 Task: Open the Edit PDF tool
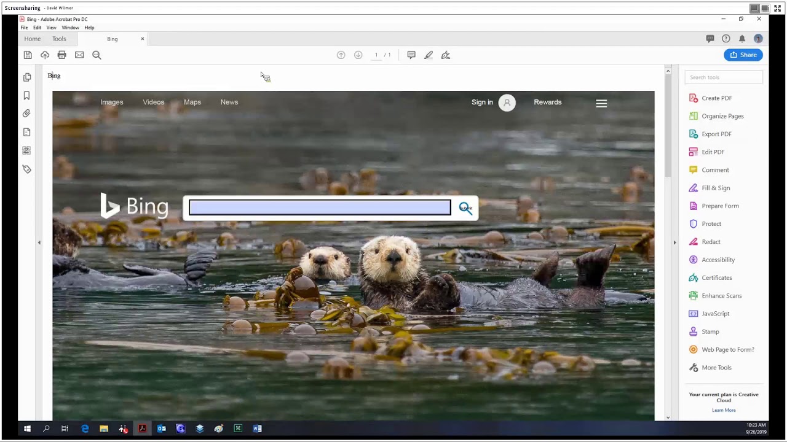coord(706,152)
